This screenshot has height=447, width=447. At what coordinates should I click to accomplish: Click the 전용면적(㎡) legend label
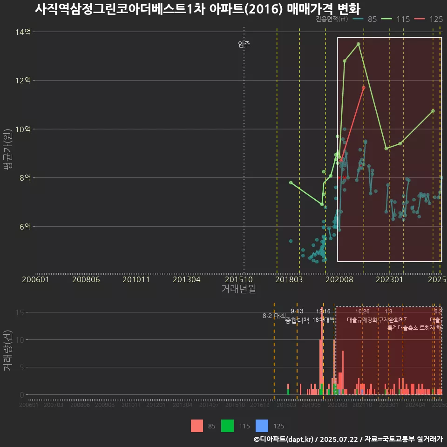(332, 19)
